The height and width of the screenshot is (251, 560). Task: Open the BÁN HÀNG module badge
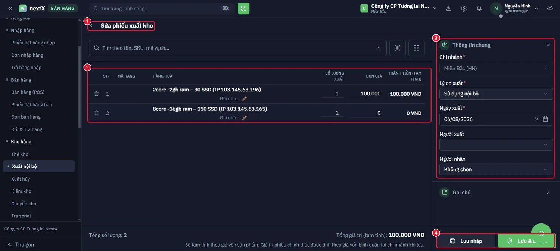[x=63, y=8]
